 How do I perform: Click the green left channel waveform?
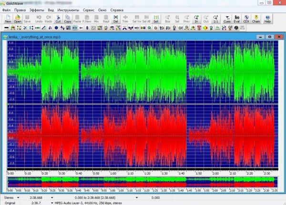tap(143, 72)
